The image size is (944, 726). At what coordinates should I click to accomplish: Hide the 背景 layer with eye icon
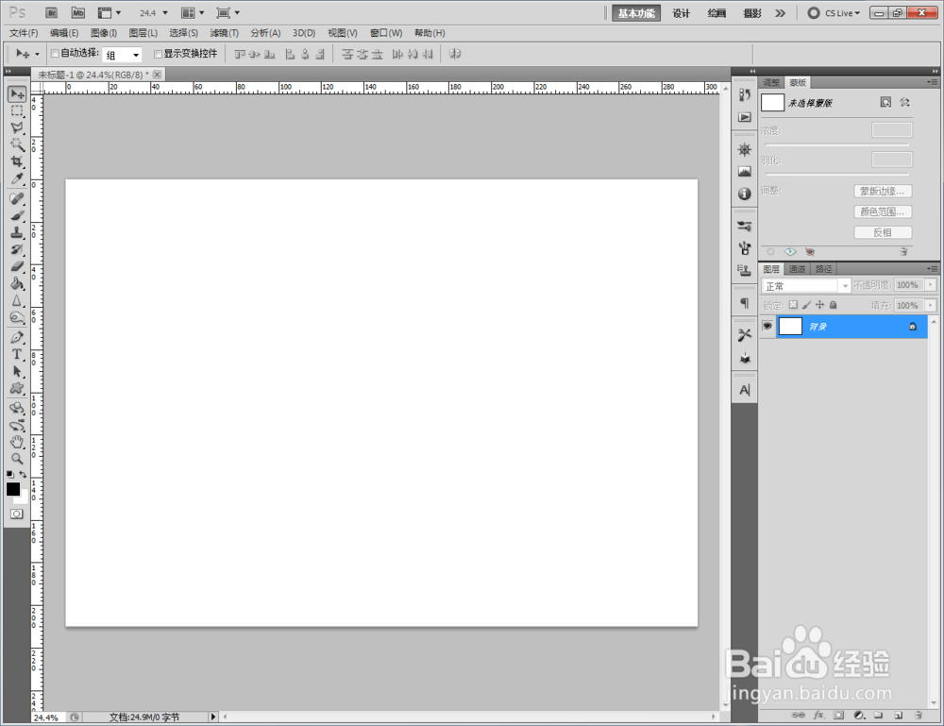(x=767, y=326)
